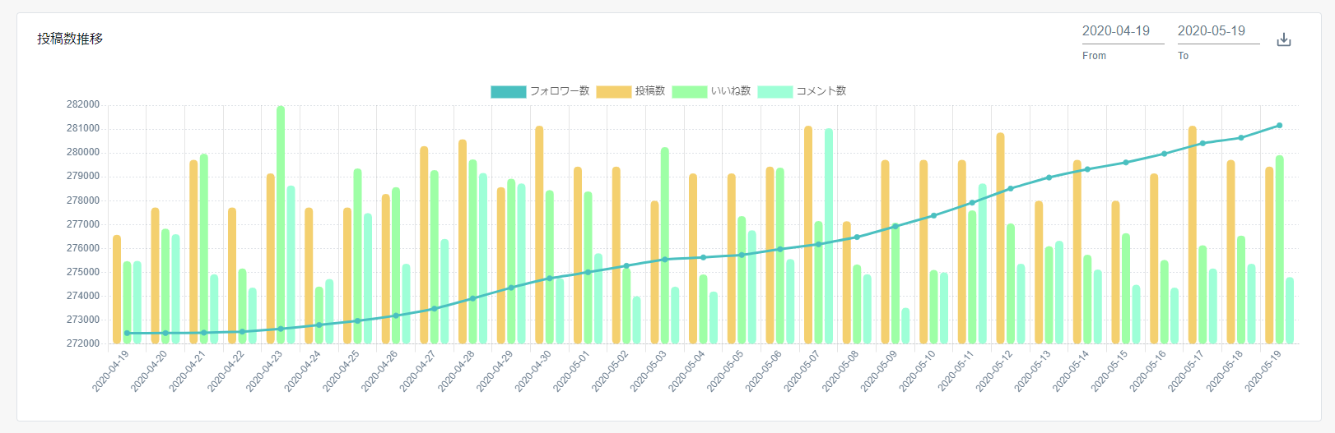1335x433 pixels.
Task: Select the follower line point at 2020-05-19
Action: tap(1279, 126)
